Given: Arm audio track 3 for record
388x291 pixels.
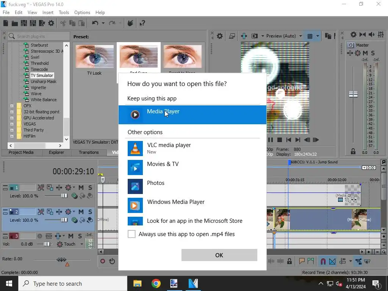Looking at the screenshot, I should click(x=39, y=236).
